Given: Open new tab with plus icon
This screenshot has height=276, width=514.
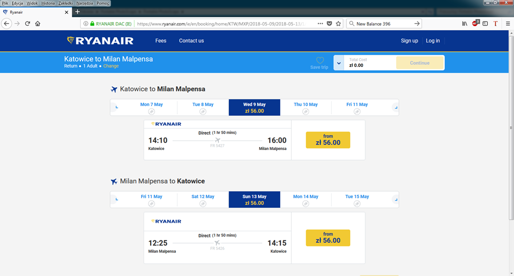Looking at the screenshot, I should (77, 12).
